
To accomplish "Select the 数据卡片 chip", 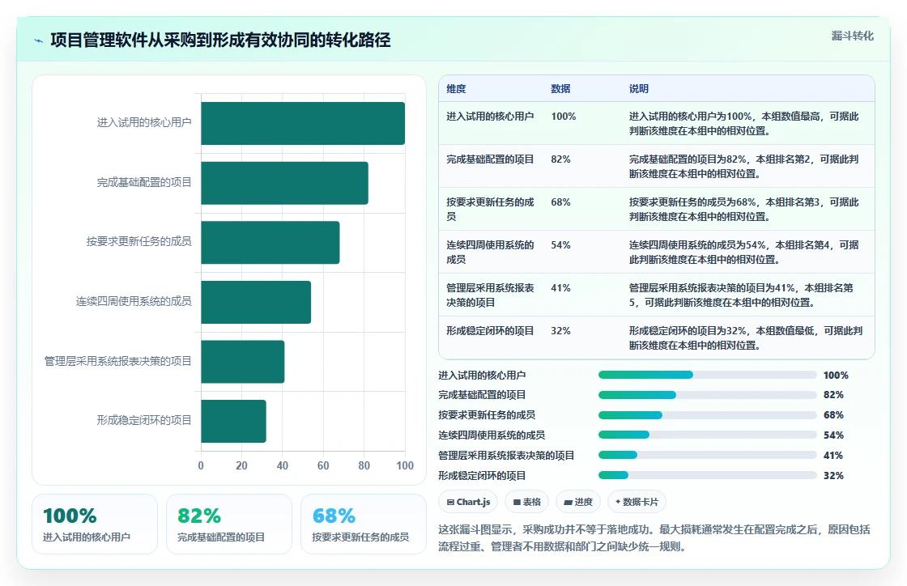I will point(637,502).
